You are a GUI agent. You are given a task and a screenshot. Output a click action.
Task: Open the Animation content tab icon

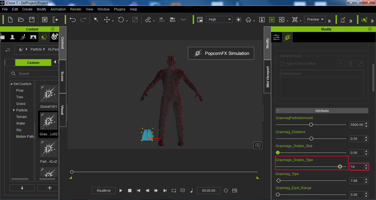pos(23,37)
